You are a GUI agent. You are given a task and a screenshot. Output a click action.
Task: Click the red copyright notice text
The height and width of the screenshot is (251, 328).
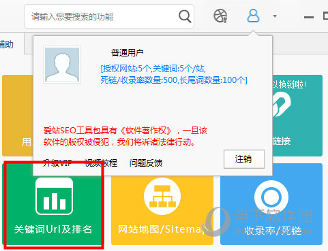125,136
